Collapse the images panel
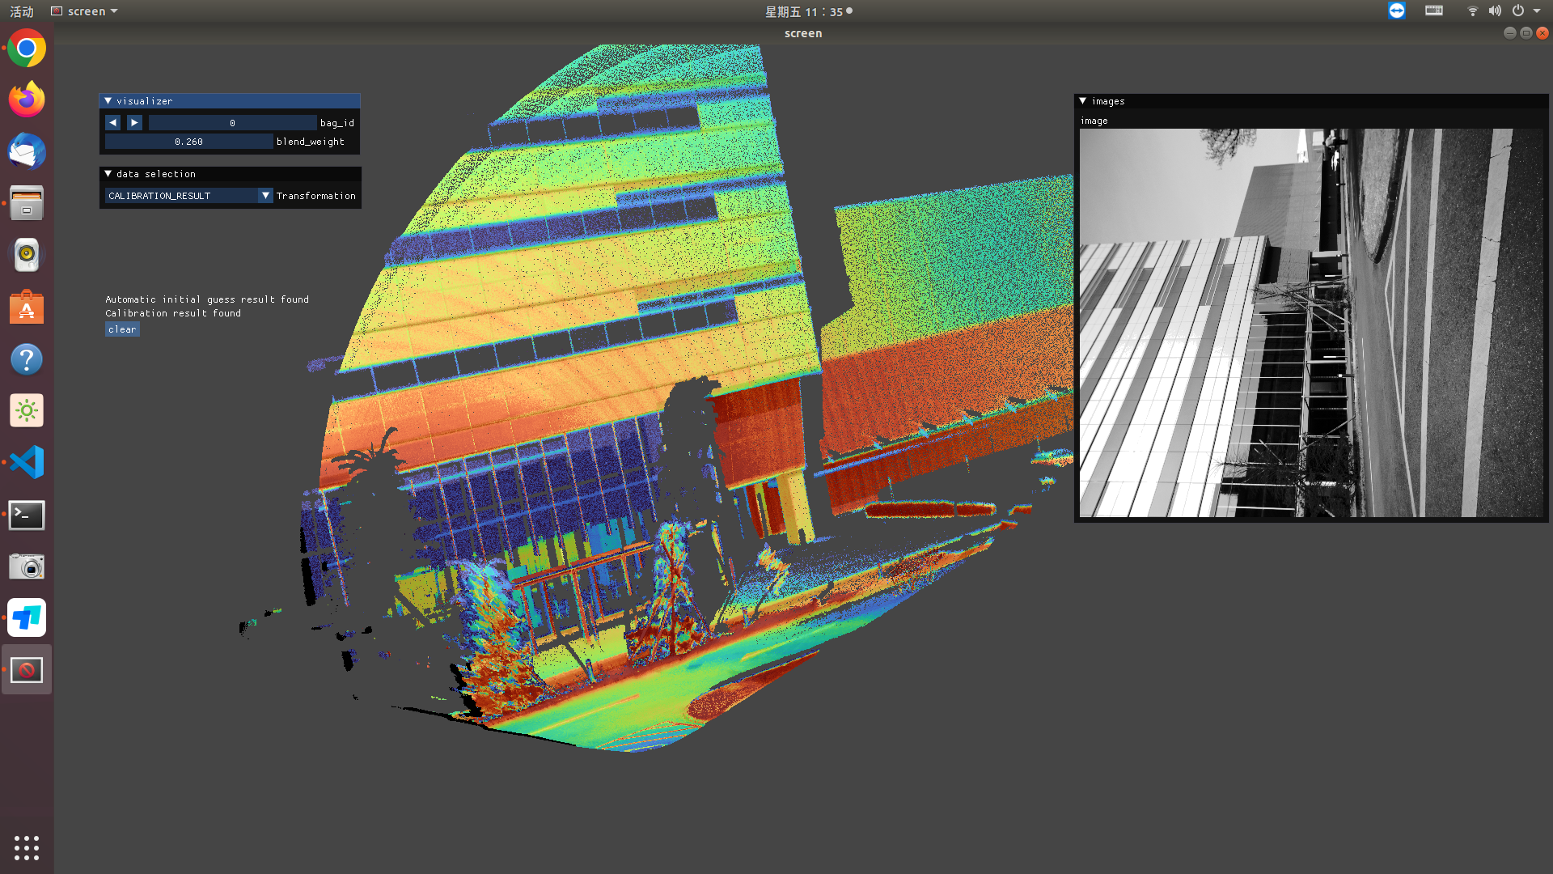Viewport: 1553px width, 874px height. [1083, 100]
